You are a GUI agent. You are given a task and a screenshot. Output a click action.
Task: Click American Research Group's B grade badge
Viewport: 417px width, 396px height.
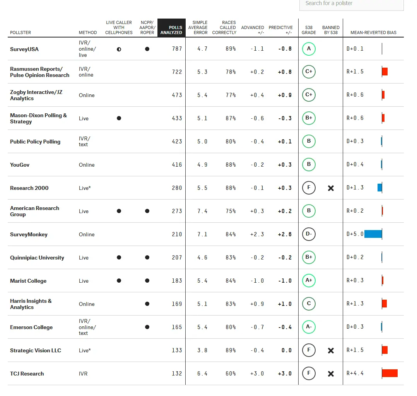pyautogui.click(x=309, y=211)
